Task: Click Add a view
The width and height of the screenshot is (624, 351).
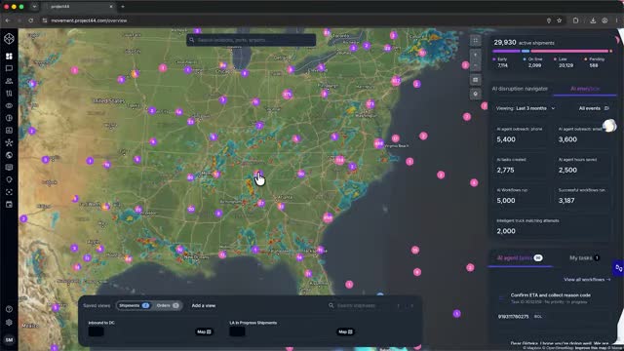Action: (x=204, y=305)
